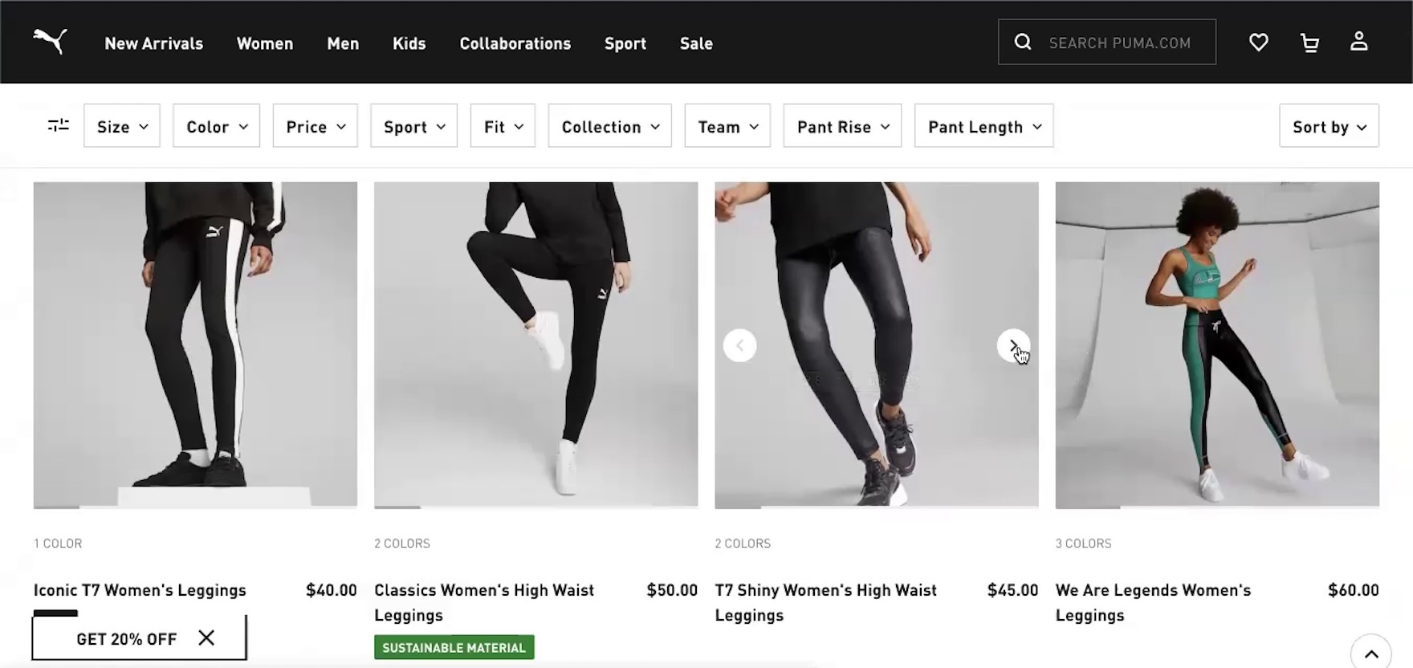Open the Collaborations menu
This screenshot has height=668, width=1413.
point(515,43)
